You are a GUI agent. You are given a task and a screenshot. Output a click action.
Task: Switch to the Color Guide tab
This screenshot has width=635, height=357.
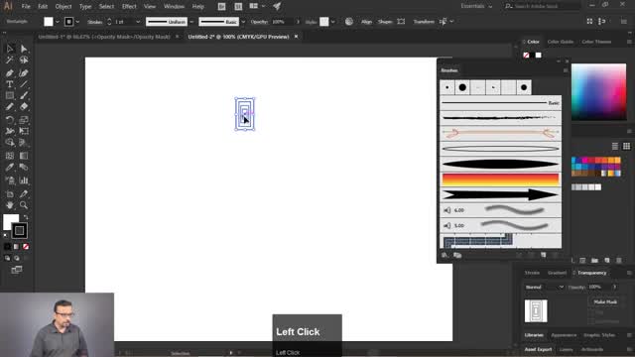(x=561, y=42)
